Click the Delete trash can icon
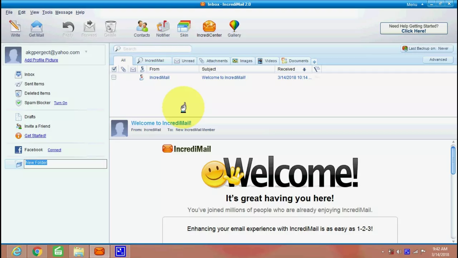Screen dimensions: 458x258 click(x=110, y=29)
